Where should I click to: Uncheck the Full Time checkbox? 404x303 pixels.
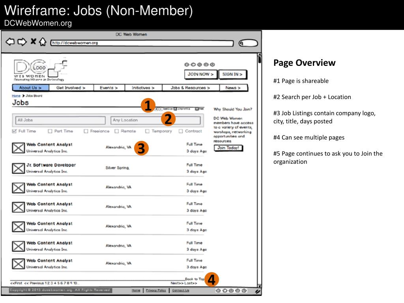pyautogui.click(x=15, y=131)
